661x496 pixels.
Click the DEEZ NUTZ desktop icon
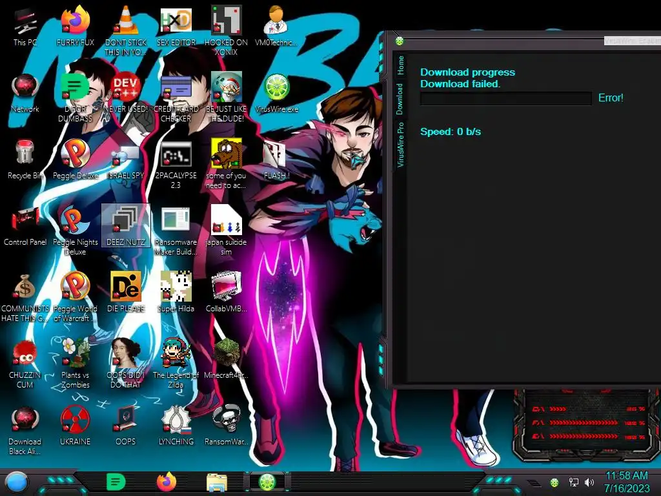(126, 225)
